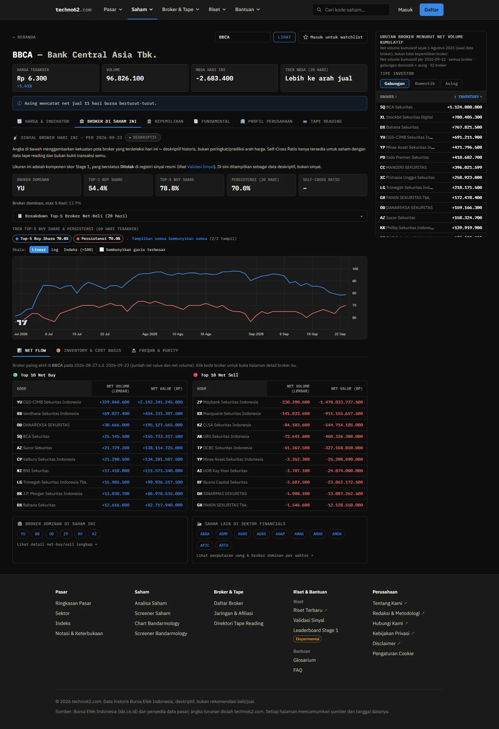Click the Profil Perusahaan building icon
The height and width of the screenshot is (729, 499).
point(243,121)
